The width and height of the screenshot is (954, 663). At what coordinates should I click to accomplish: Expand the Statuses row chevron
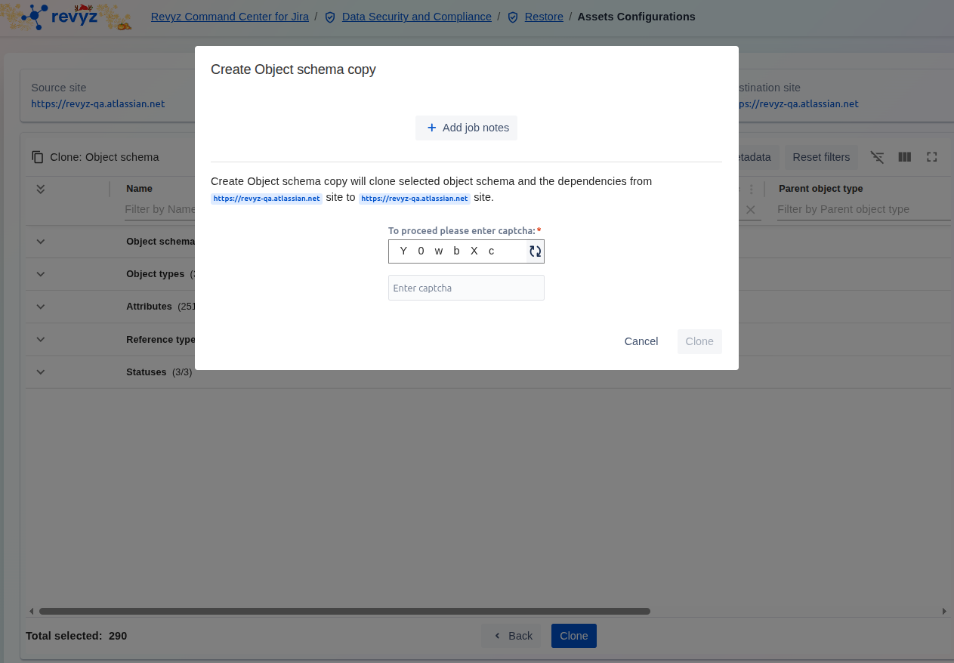(x=41, y=372)
